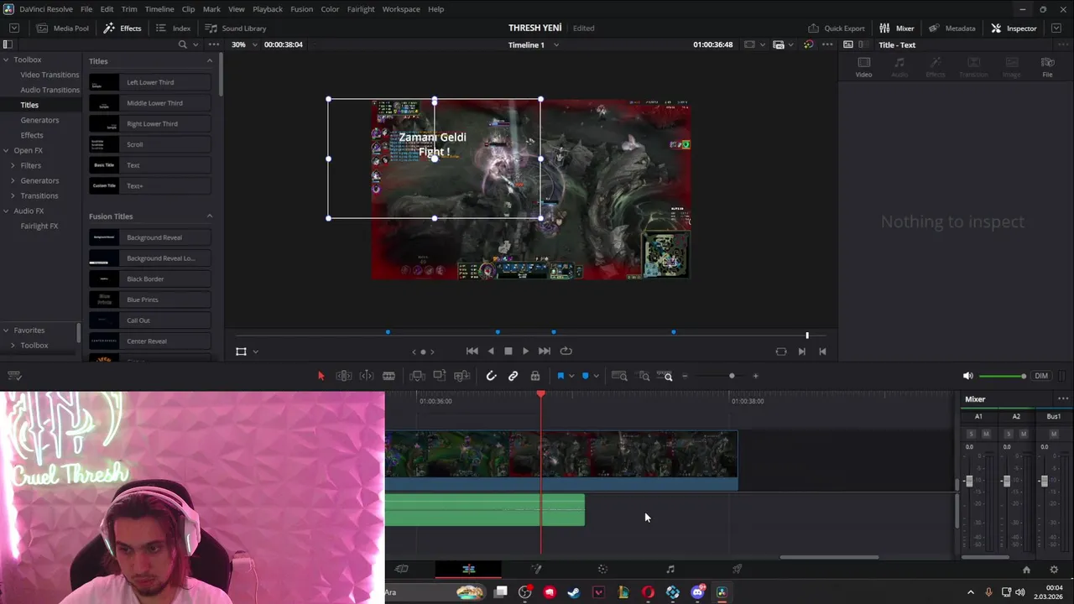
Task: Select the Blade Edit Mode tool
Action: [388, 376]
